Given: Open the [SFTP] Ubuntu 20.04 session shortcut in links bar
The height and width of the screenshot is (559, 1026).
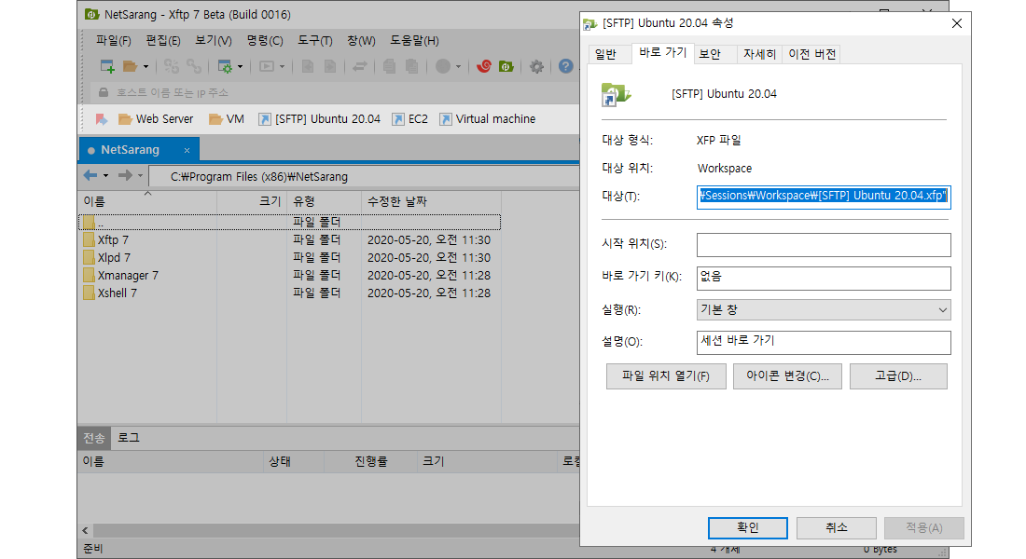Looking at the screenshot, I should click(319, 119).
